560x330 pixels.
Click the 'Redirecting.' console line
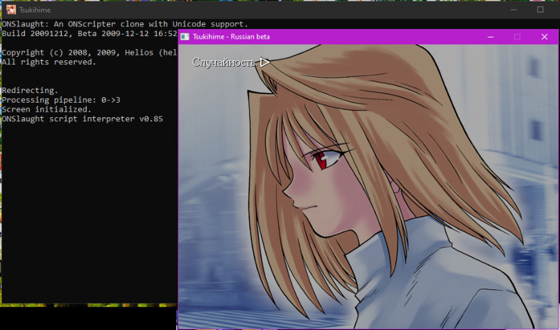[x=30, y=90]
